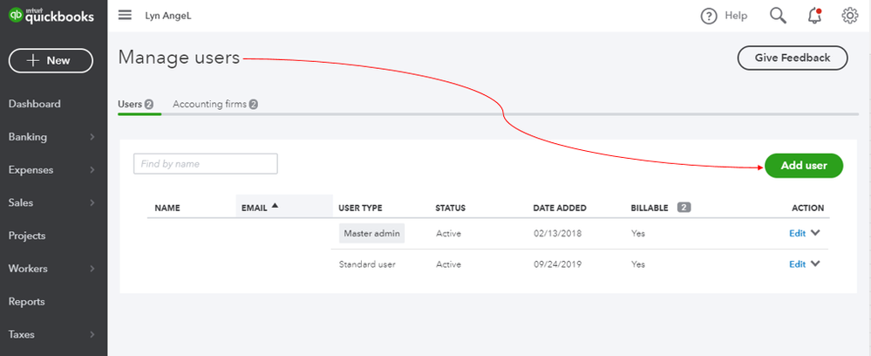Image resolution: width=871 pixels, height=356 pixels.
Task: Open the notifications bell icon
Action: [814, 16]
